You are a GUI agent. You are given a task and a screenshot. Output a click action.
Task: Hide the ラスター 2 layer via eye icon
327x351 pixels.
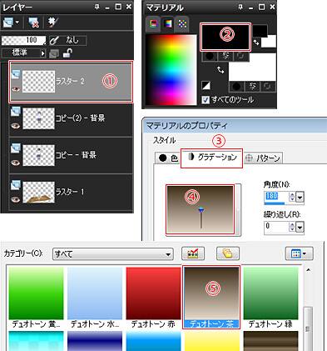click(16, 89)
